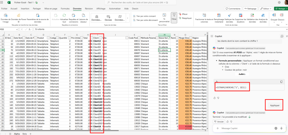Expand the formula bar chevron
The image size is (288, 135).
287,29
